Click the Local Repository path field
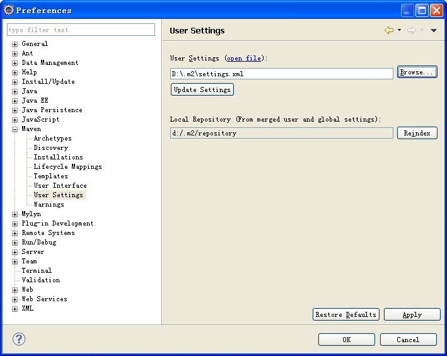Image resolution: width=447 pixels, height=356 pixels. 282,133
